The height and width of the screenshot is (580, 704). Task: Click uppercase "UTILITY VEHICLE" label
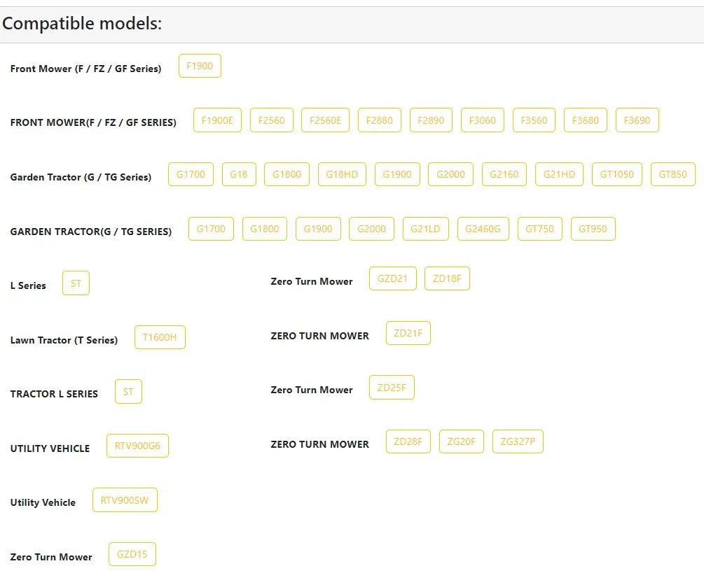pos(50,448)
